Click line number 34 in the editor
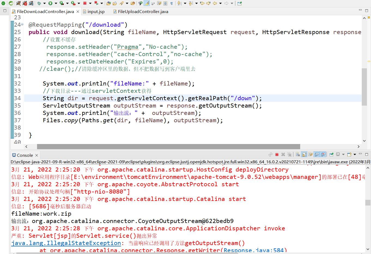 click(17, 98)
